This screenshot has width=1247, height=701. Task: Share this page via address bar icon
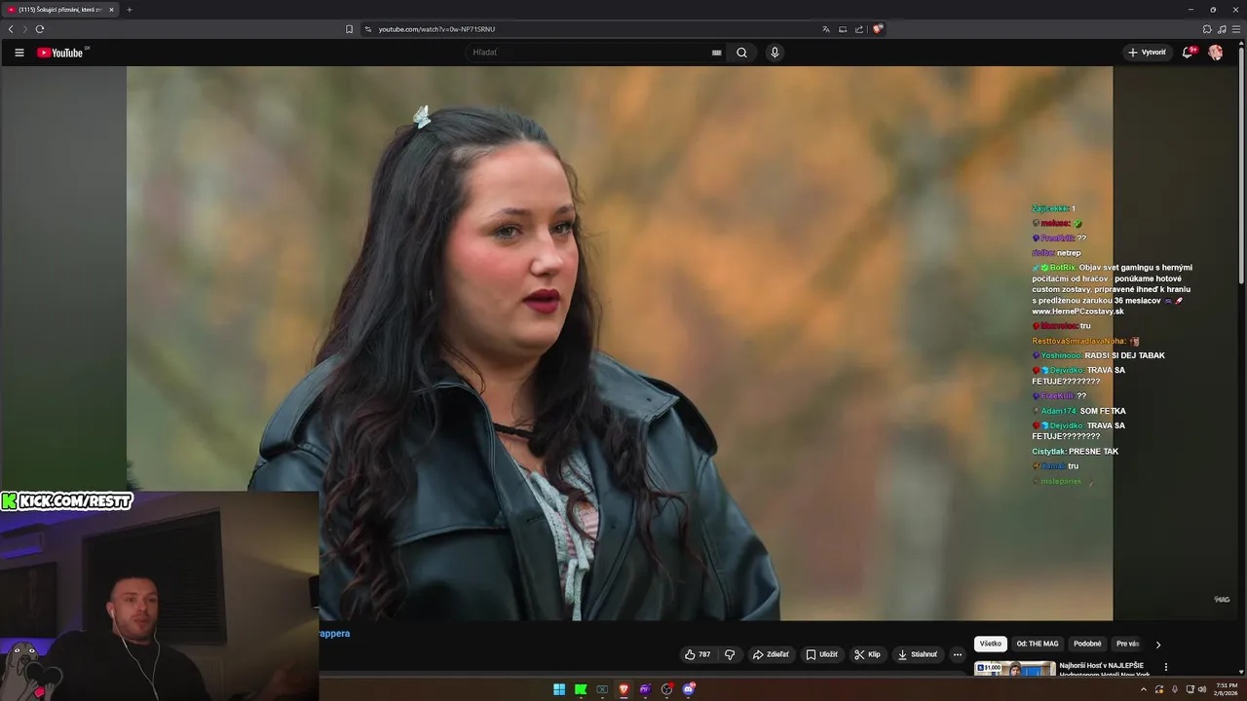coord(859,29)
